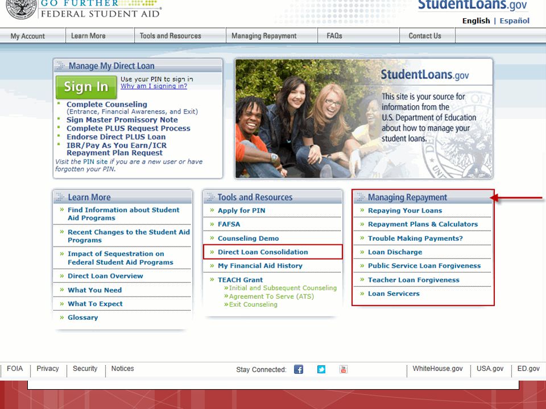Click the Learn More panel heading
The width and height of the screenshot is (546, 409).
click(x=89, y=197)
